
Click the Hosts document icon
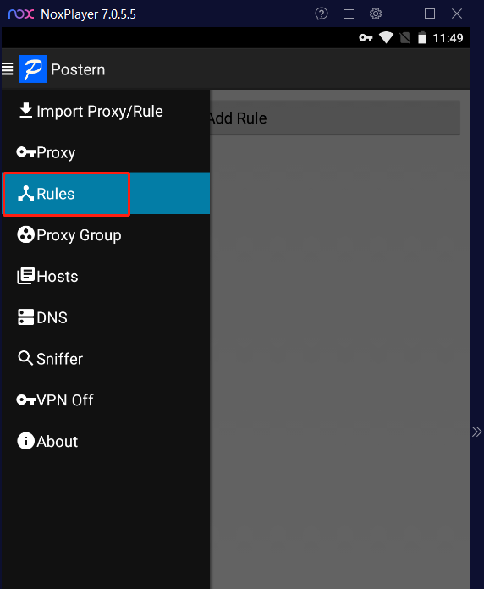click(x=25, y=276)
